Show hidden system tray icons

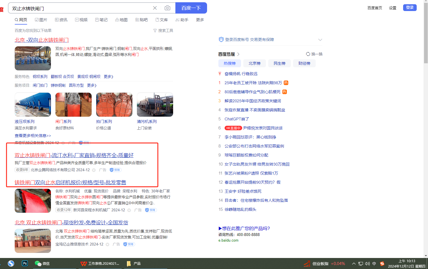point(354,264)
